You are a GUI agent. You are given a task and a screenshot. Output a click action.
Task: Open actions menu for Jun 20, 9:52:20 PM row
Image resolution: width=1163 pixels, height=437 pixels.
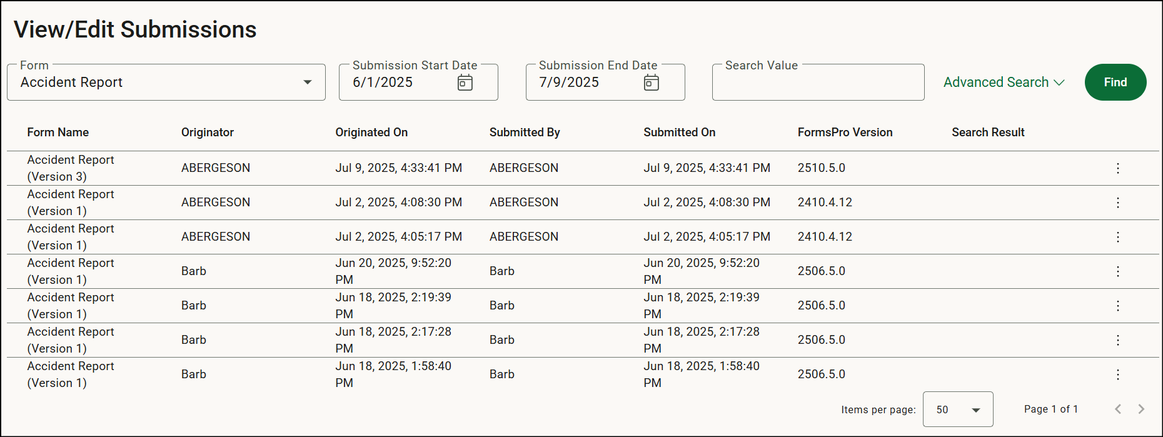1117,271
